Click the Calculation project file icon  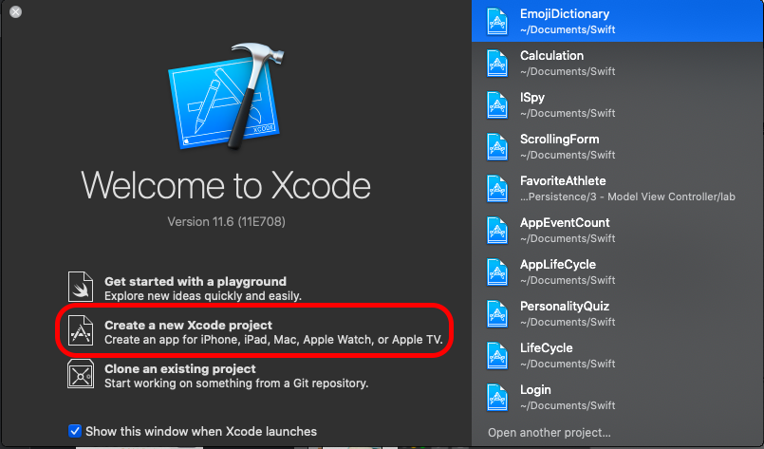[497, 64]
